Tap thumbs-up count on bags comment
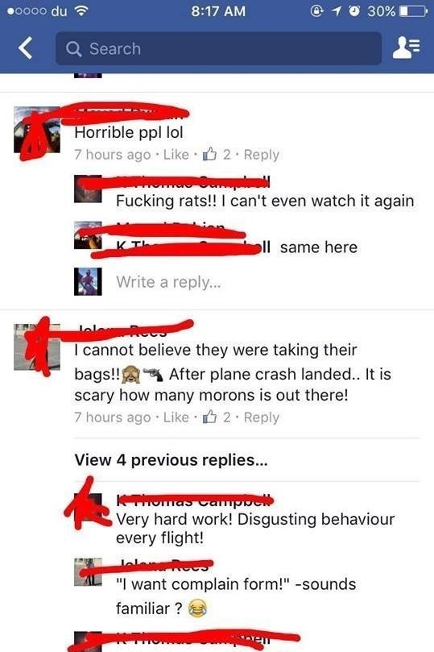 tap(216, 417)
